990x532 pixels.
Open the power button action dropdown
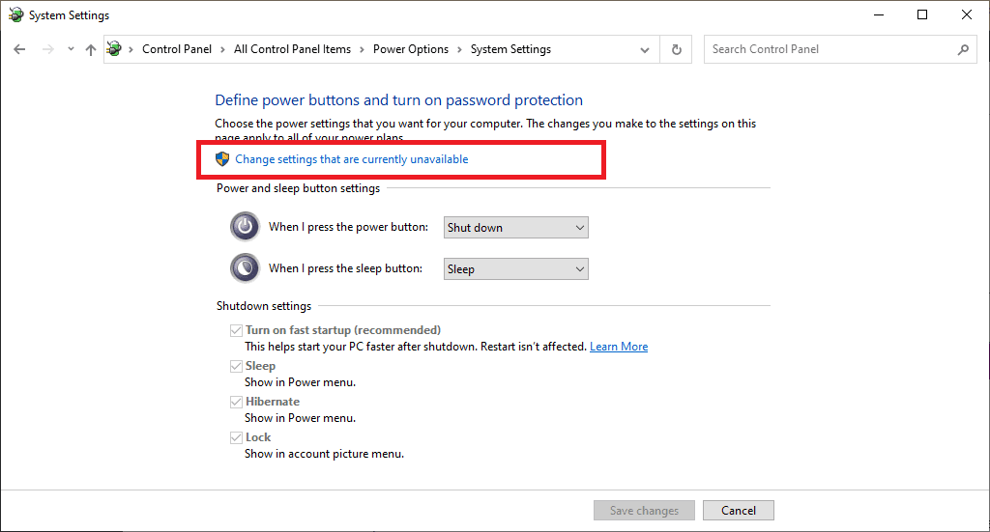(515, 228)
